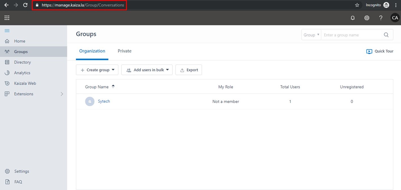Open the app launcher grid icon

(x=7, y=18)
